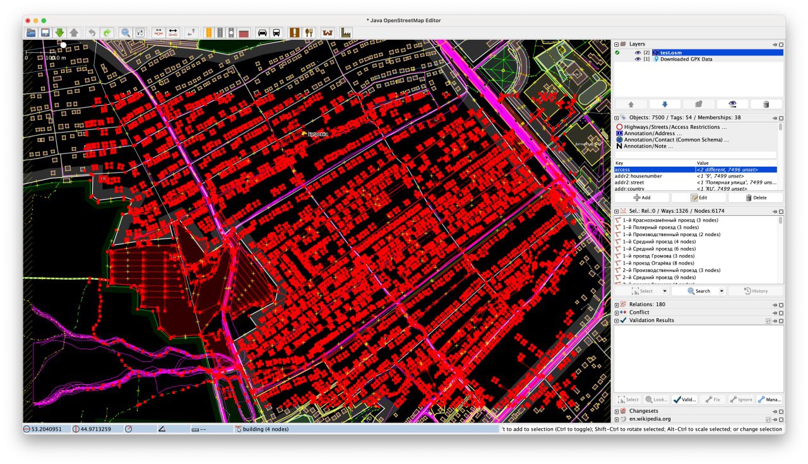Click the Open file folder icon
The image size is (808, 464).
tap(30, 32)
